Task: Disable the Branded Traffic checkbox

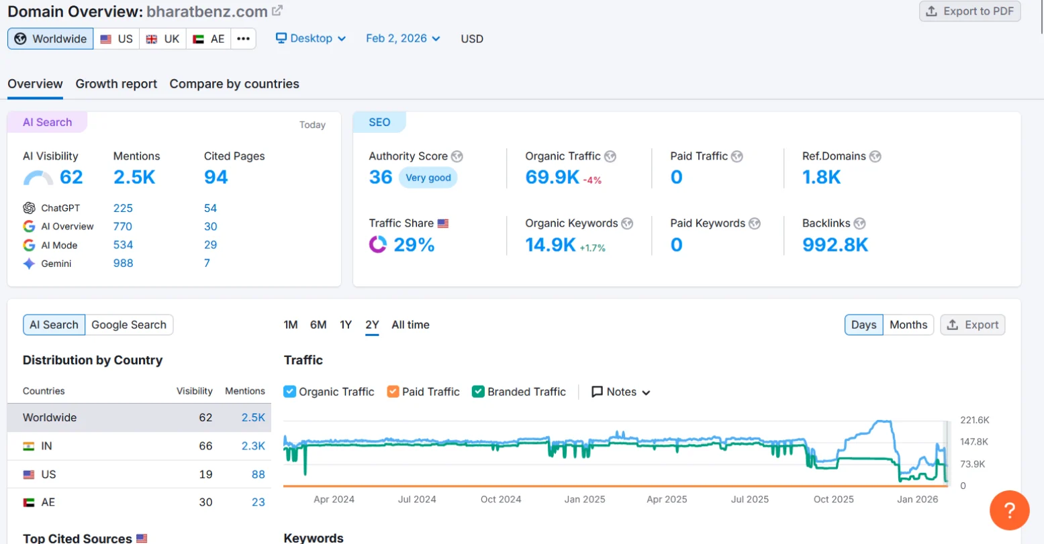Action: [x=479, y=392]
